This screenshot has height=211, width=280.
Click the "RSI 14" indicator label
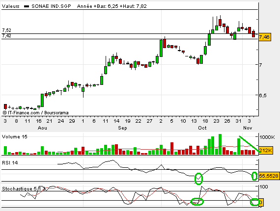click(x=10, y=162)
